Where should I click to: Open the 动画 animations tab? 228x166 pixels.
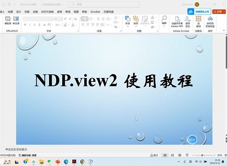click(35, 12)
